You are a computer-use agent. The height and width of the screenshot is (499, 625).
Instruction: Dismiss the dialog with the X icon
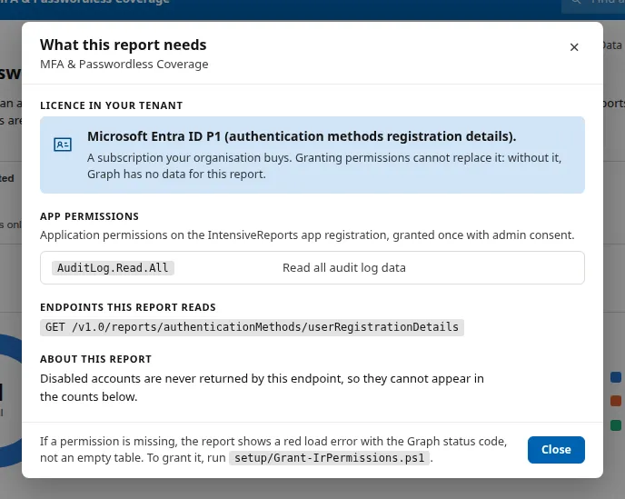click(574, 47)
